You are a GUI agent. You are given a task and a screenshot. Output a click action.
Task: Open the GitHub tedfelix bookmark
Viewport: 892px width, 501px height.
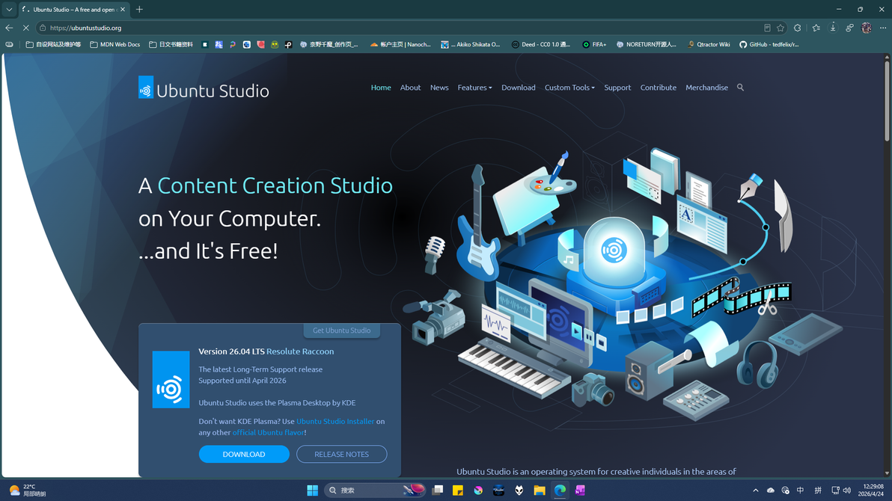pyautogui.click(x=769, y=44)
